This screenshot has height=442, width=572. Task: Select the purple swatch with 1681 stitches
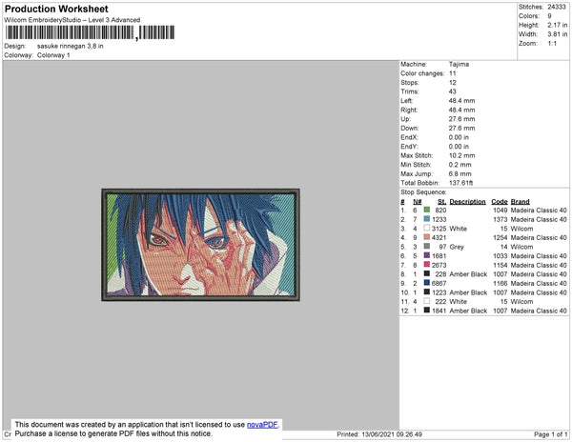(427, 255)
